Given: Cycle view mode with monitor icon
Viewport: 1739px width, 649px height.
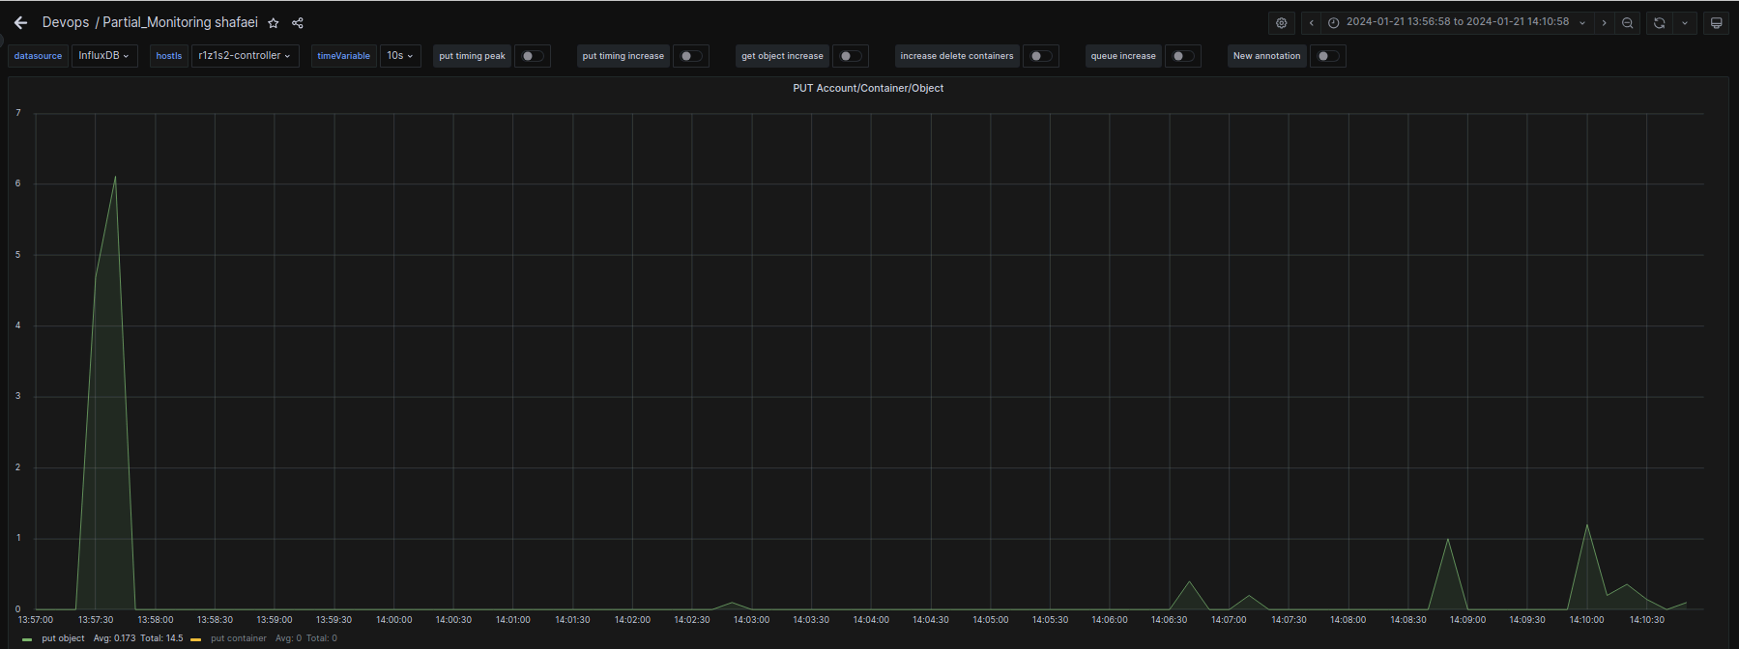Looking at the screenshot, I should pos(1716,23).
